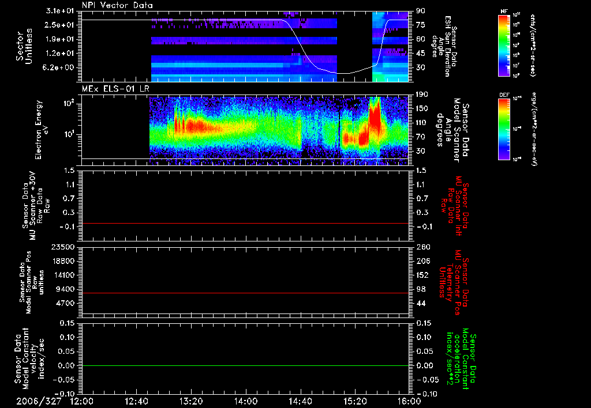Click the 2.5e+01 sector tick value
Viewport: 591px width, 408px height.
click(x=59, y=25)
